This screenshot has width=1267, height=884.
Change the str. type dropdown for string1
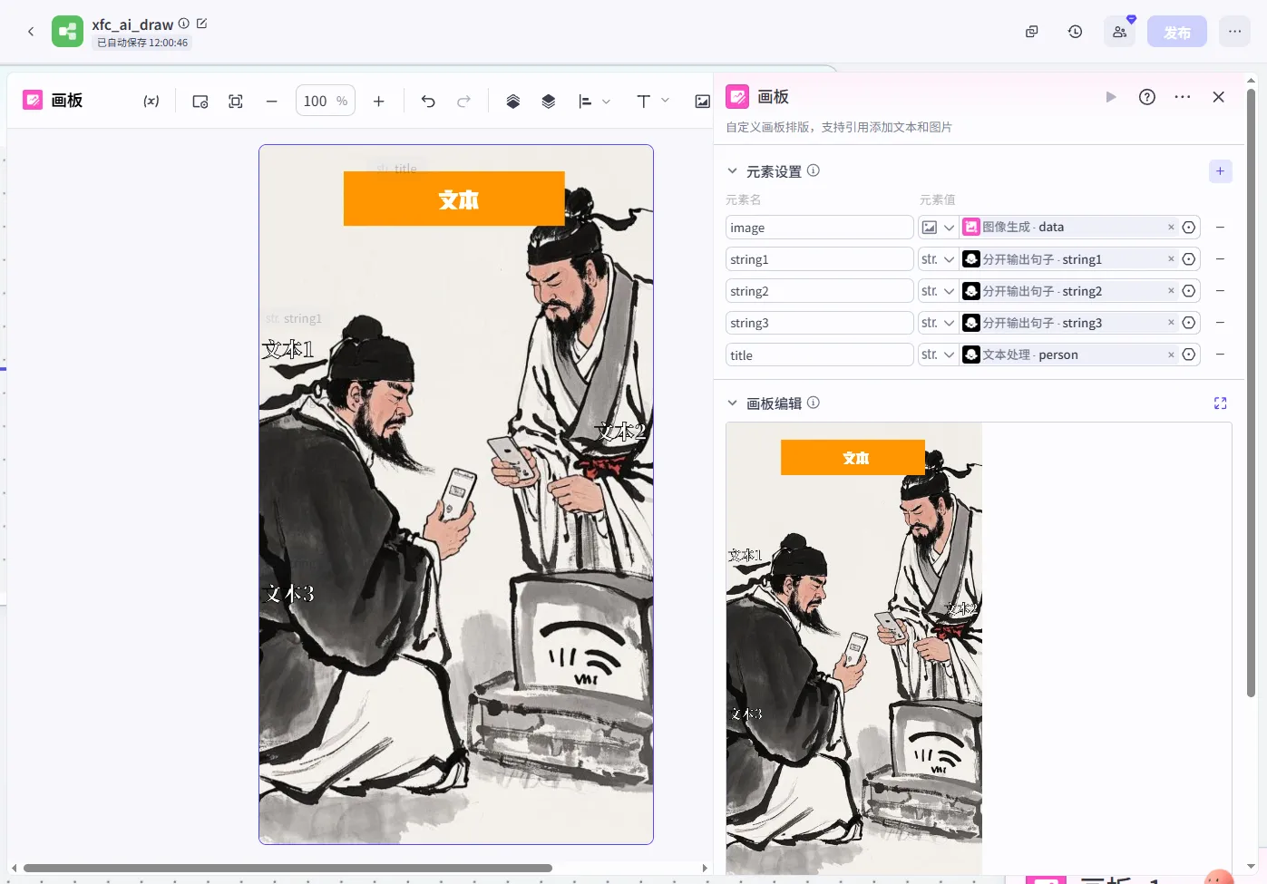(938, 259)
